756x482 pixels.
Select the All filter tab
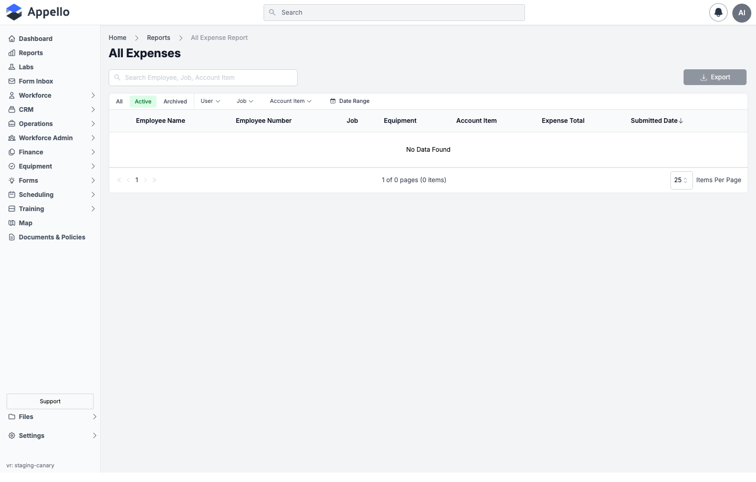pos(119,101)
